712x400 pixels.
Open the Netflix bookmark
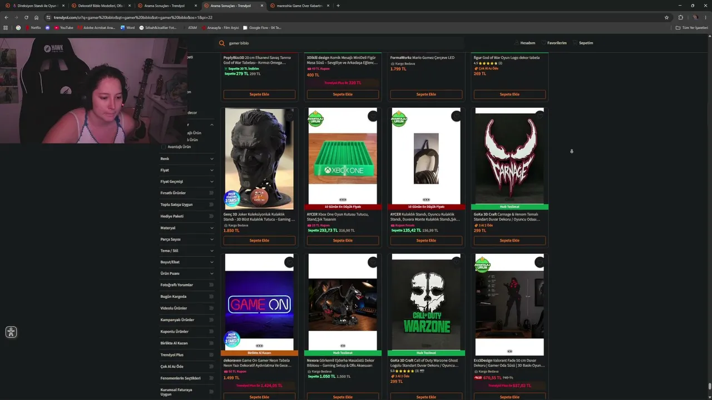click(33, 27)
